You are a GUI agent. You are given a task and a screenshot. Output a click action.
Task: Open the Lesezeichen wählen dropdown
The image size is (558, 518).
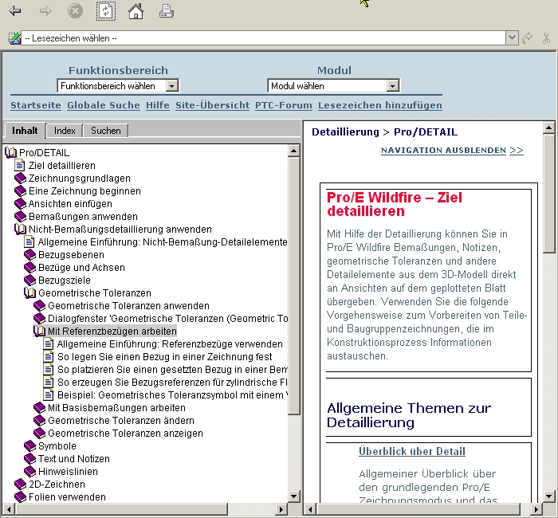point(512,37)
